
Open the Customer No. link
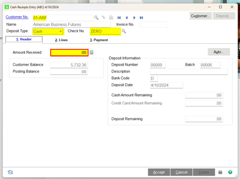pos(17,17)
